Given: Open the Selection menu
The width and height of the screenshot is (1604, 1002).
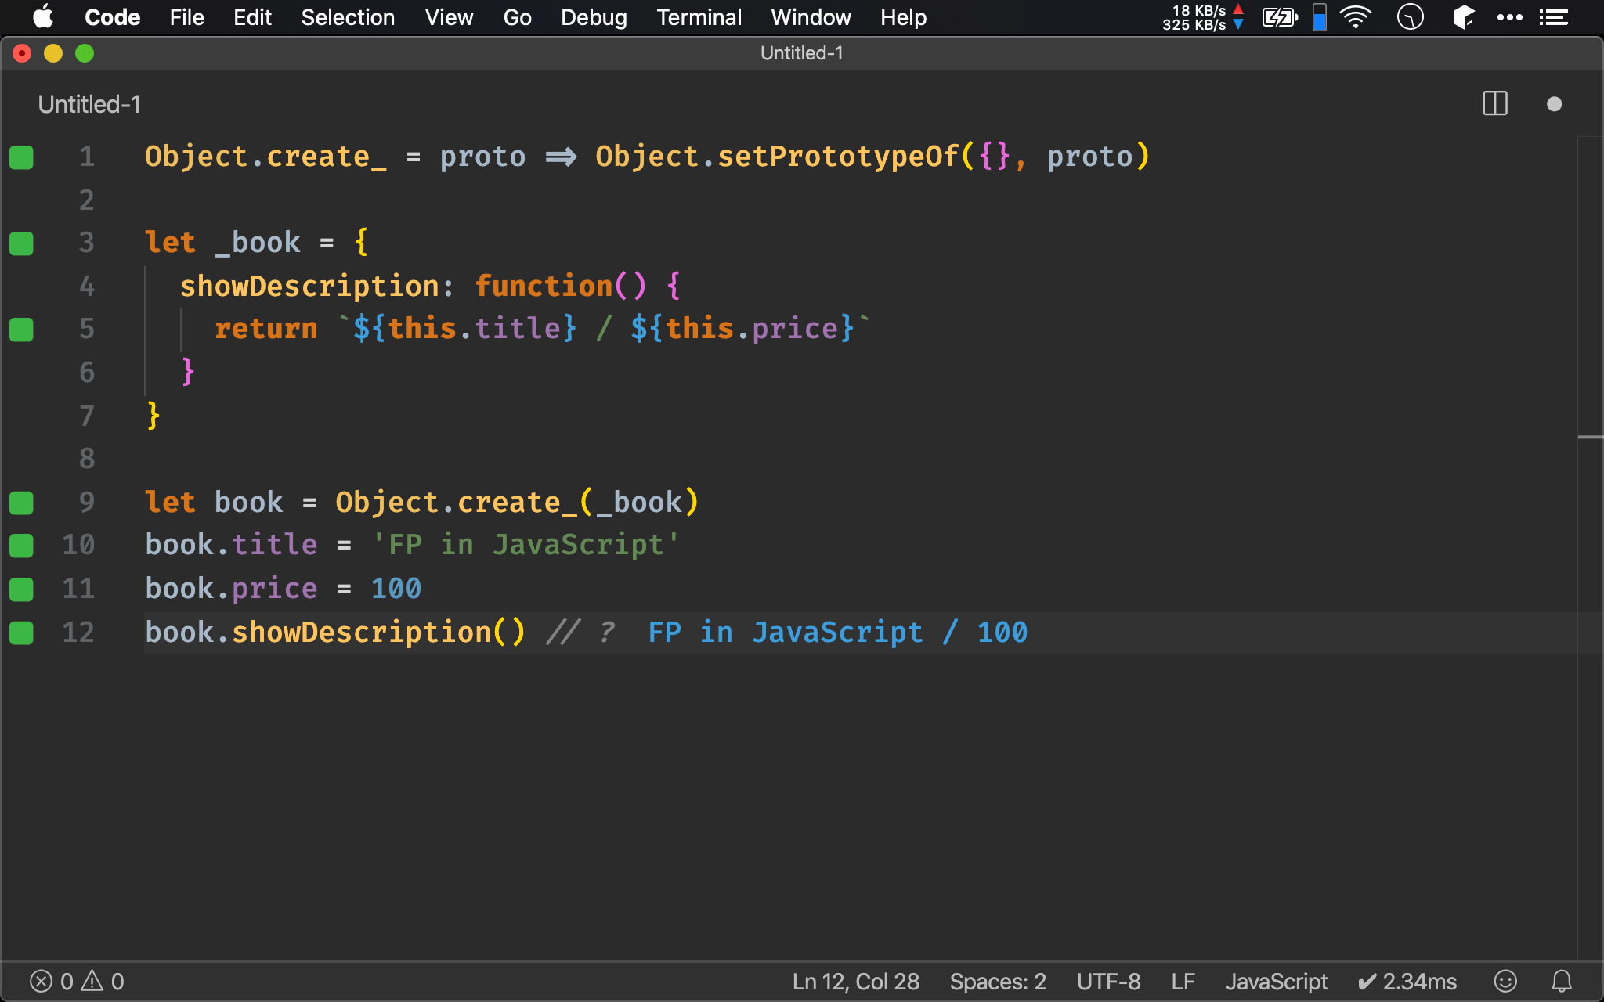Looking at the screenshot, I should [x=348, y=17].
